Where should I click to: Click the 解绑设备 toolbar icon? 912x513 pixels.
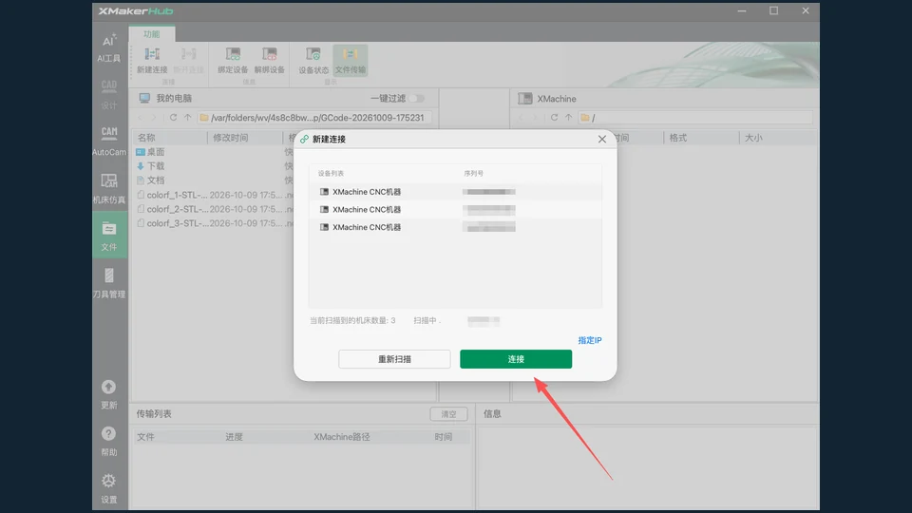269,61
